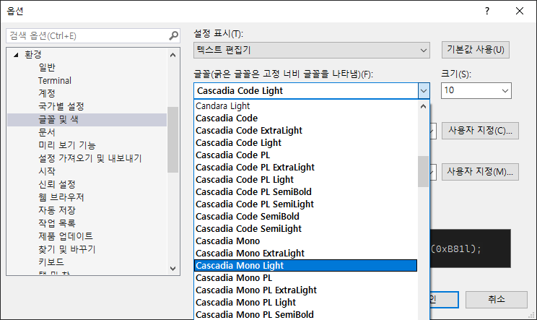The width and height of the screenshot is (537, 320).
Task: Choose Cascadia Mono PL ExtraLight font
Action: 305,290
